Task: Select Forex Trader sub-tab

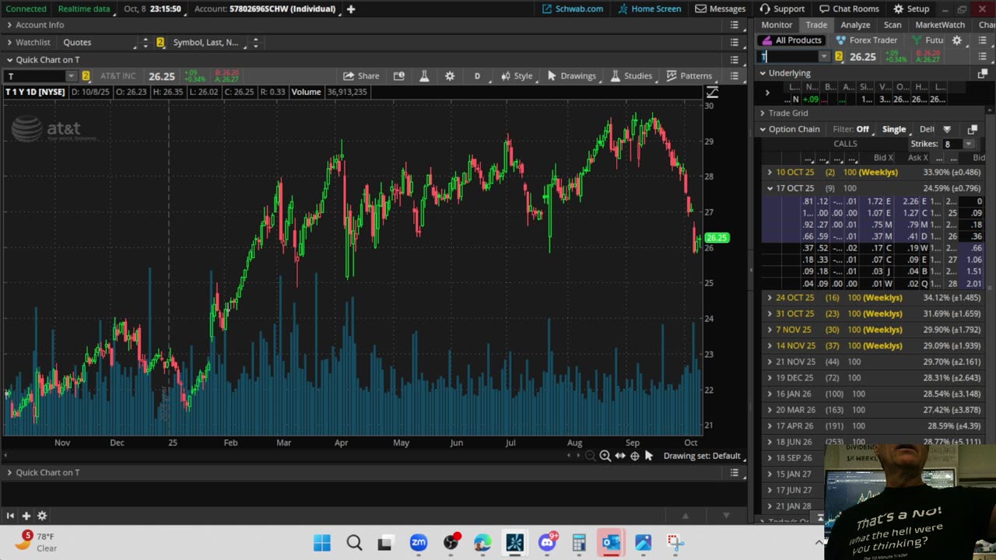Action: (x=867, y=40)
